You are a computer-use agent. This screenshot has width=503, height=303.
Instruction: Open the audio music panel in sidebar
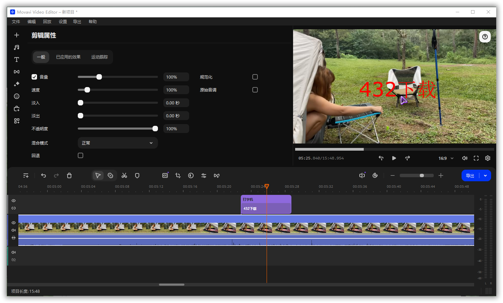click(x=16, y=47)
